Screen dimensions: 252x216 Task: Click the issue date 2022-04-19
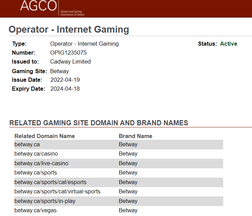(x=65, y=80)
